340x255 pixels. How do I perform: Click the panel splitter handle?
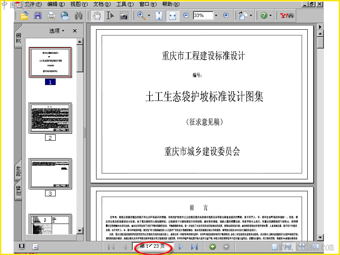coord(85,132)
